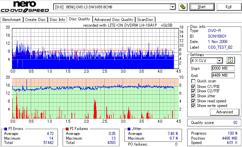
Task: Click the Quality score value 92
Action: tap(235, 123)
